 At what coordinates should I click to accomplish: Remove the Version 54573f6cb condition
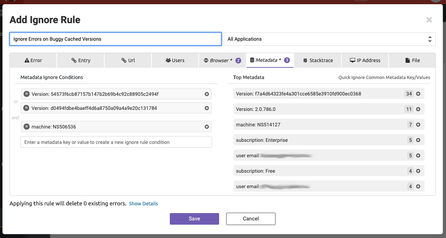(x=207, y=94)
